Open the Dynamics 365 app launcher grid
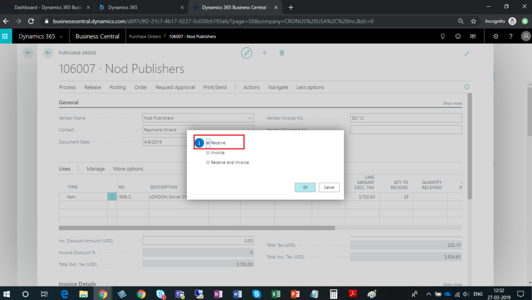Image resolution: width=532 pixels, height=300 pixels. tap(6, 36)
